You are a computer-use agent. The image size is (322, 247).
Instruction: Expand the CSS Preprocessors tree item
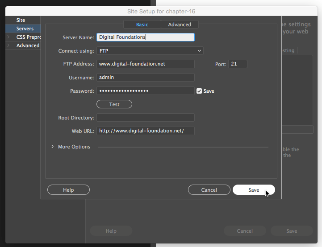point(8,37)
